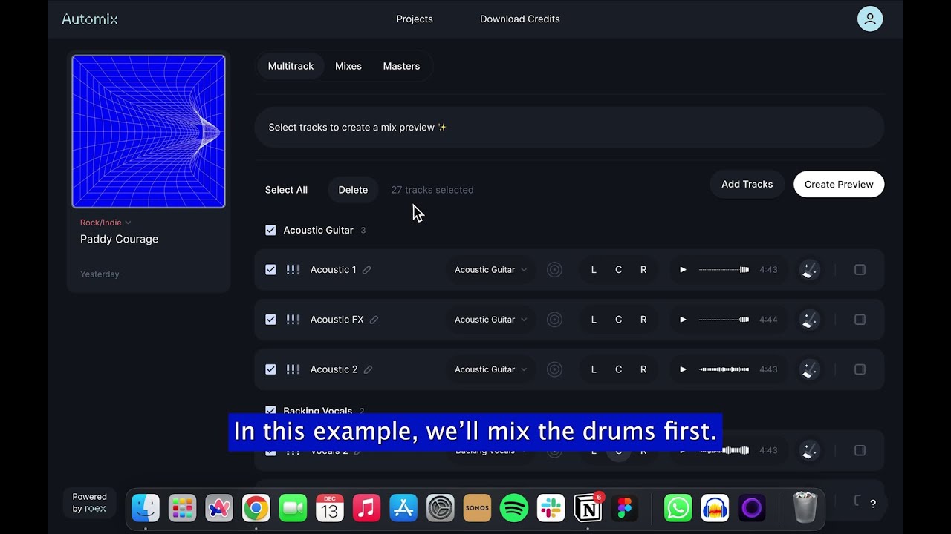Open the Sonos app in dock

[x=477, y=508]
